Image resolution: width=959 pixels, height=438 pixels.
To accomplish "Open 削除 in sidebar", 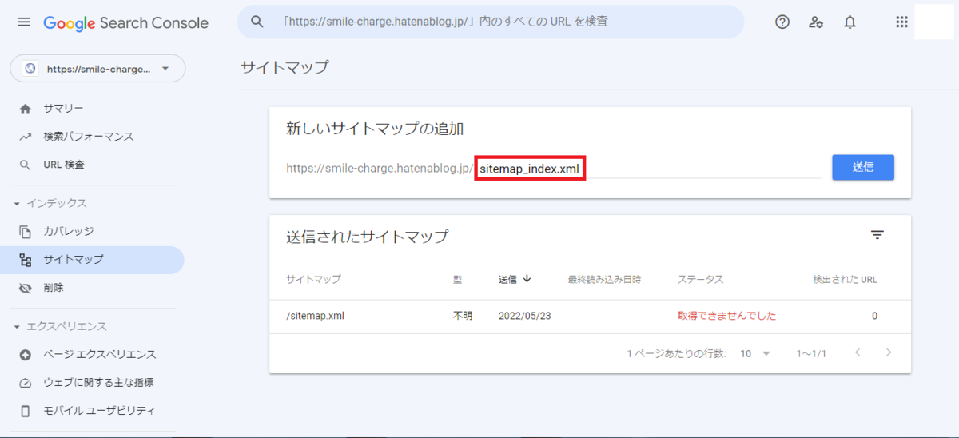I will 54,288.
